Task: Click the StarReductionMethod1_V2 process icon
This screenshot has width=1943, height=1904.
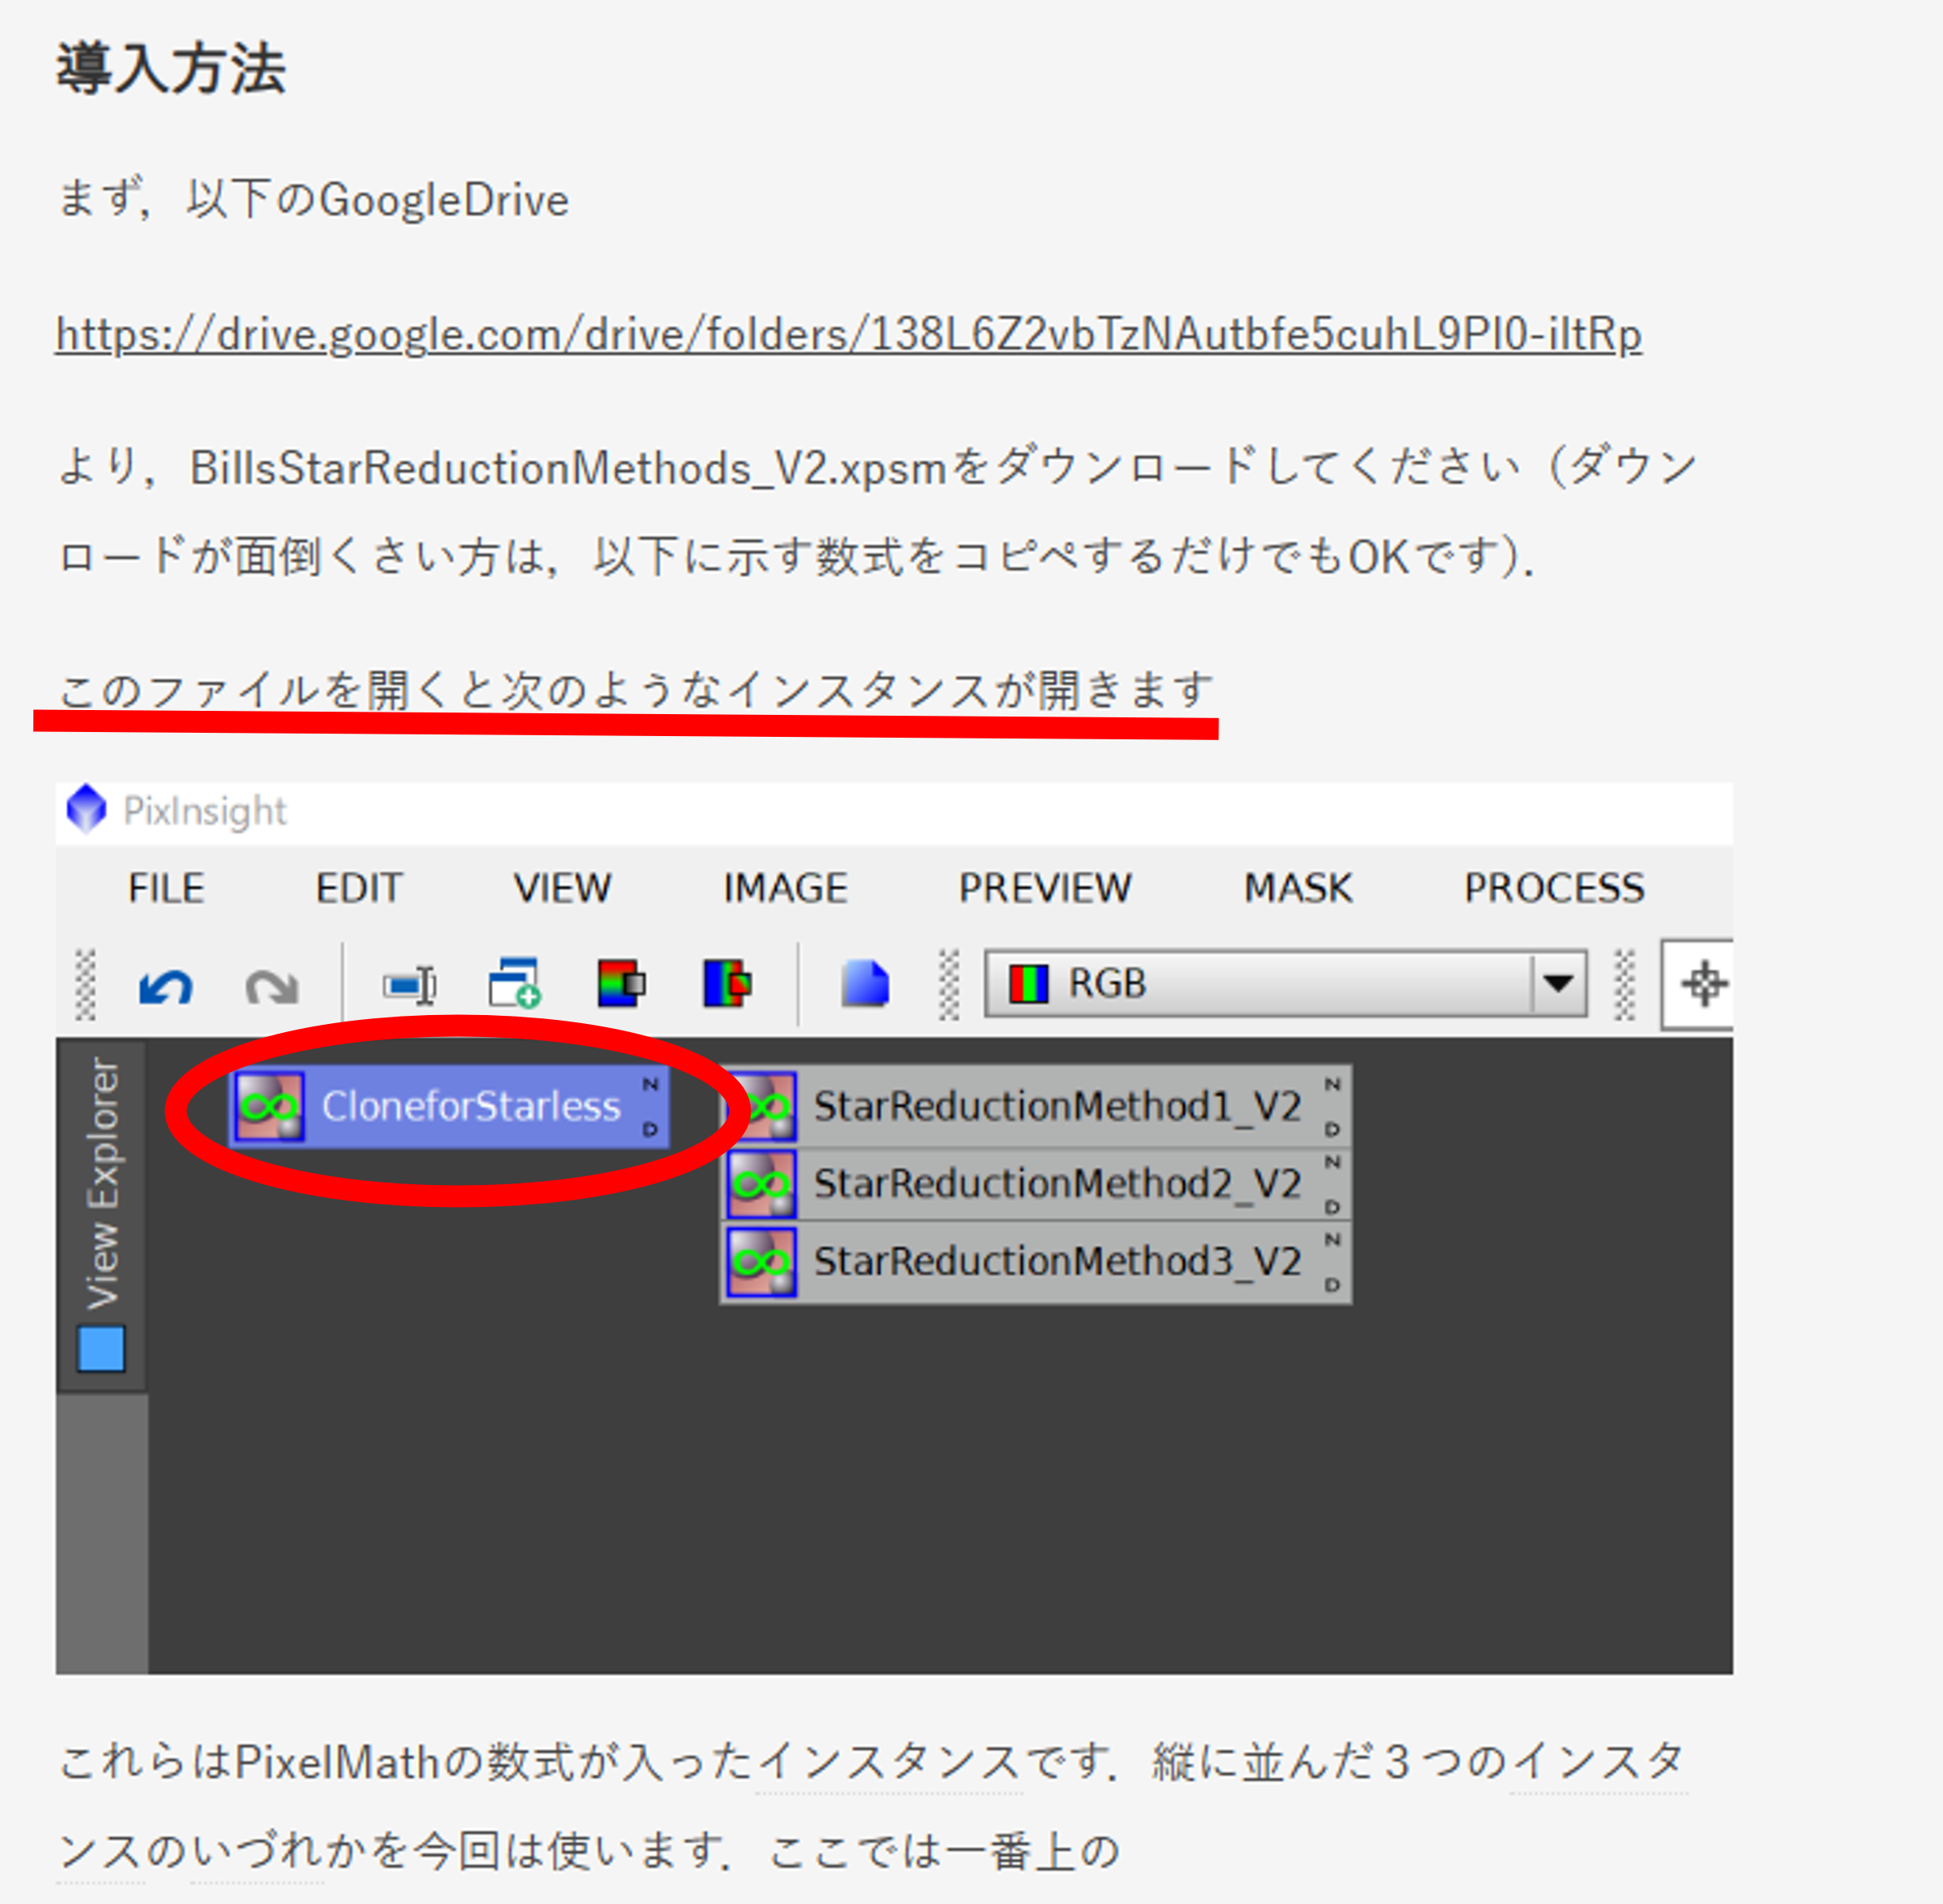Action: (762, 1107)
